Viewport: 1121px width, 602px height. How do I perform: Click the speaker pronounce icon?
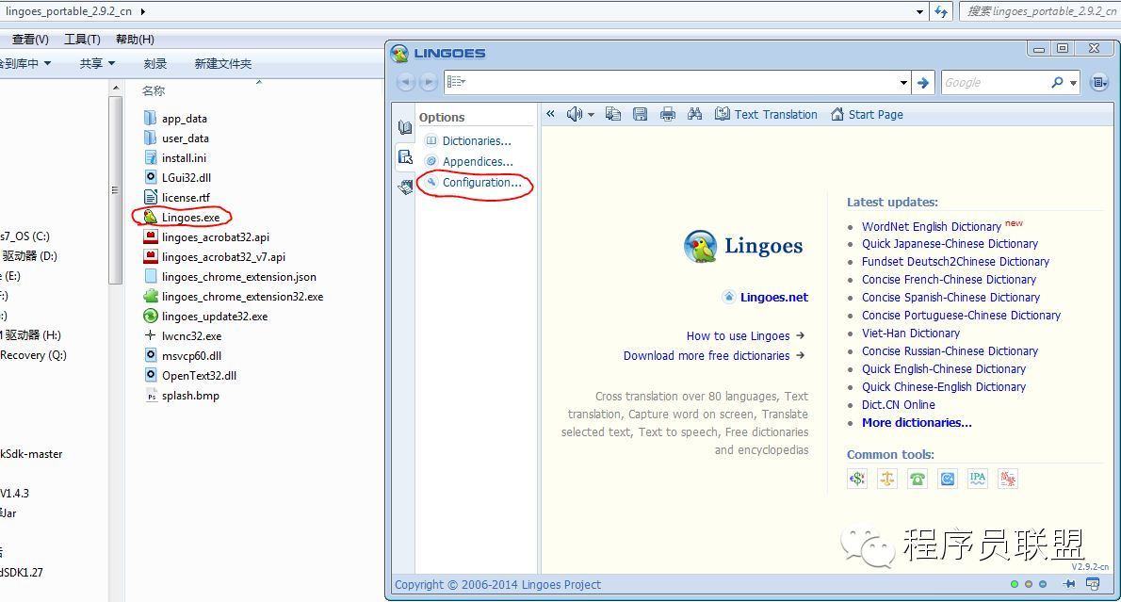click(574, 114)
